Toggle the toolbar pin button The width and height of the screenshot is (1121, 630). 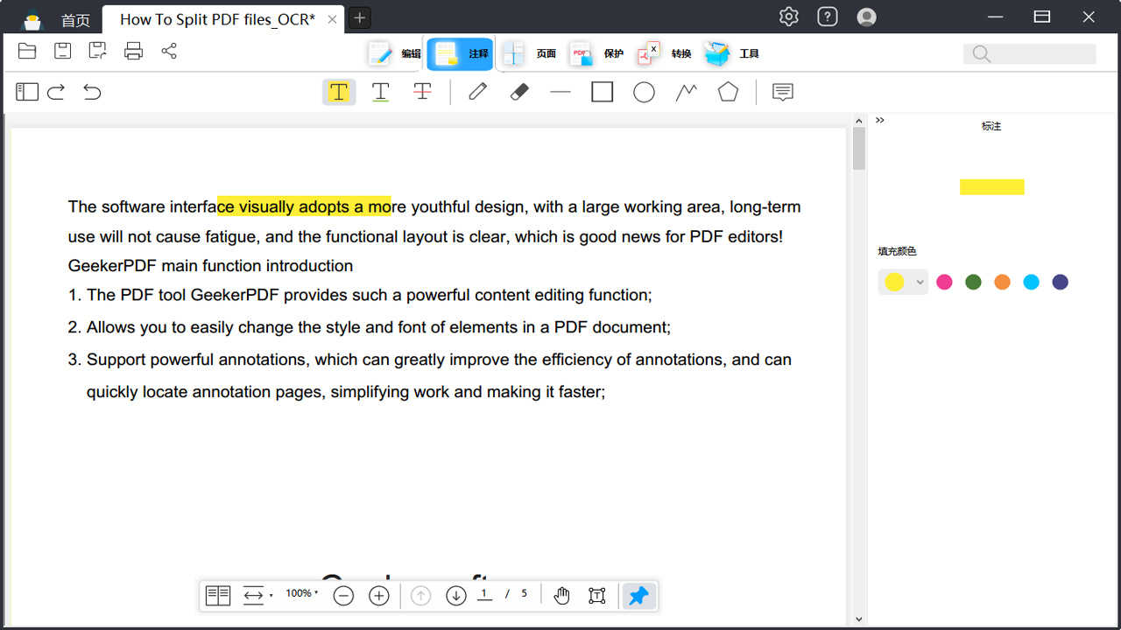(638, 596)
